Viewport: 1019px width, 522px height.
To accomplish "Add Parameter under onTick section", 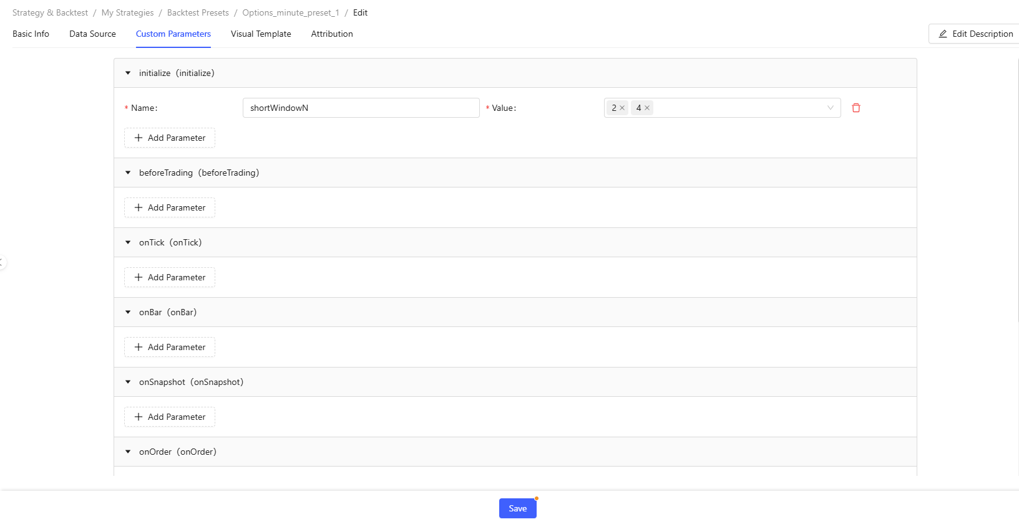I will point(170,278).
